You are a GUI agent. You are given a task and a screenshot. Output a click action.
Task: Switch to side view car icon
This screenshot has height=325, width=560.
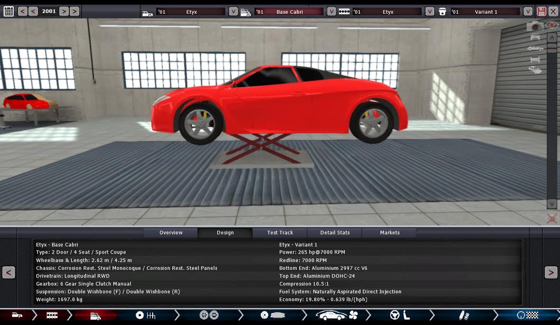[535, 48]
